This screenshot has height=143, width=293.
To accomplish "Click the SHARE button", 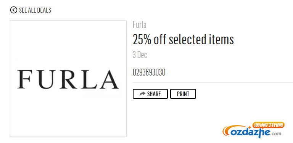I will (x=150, y=94).
